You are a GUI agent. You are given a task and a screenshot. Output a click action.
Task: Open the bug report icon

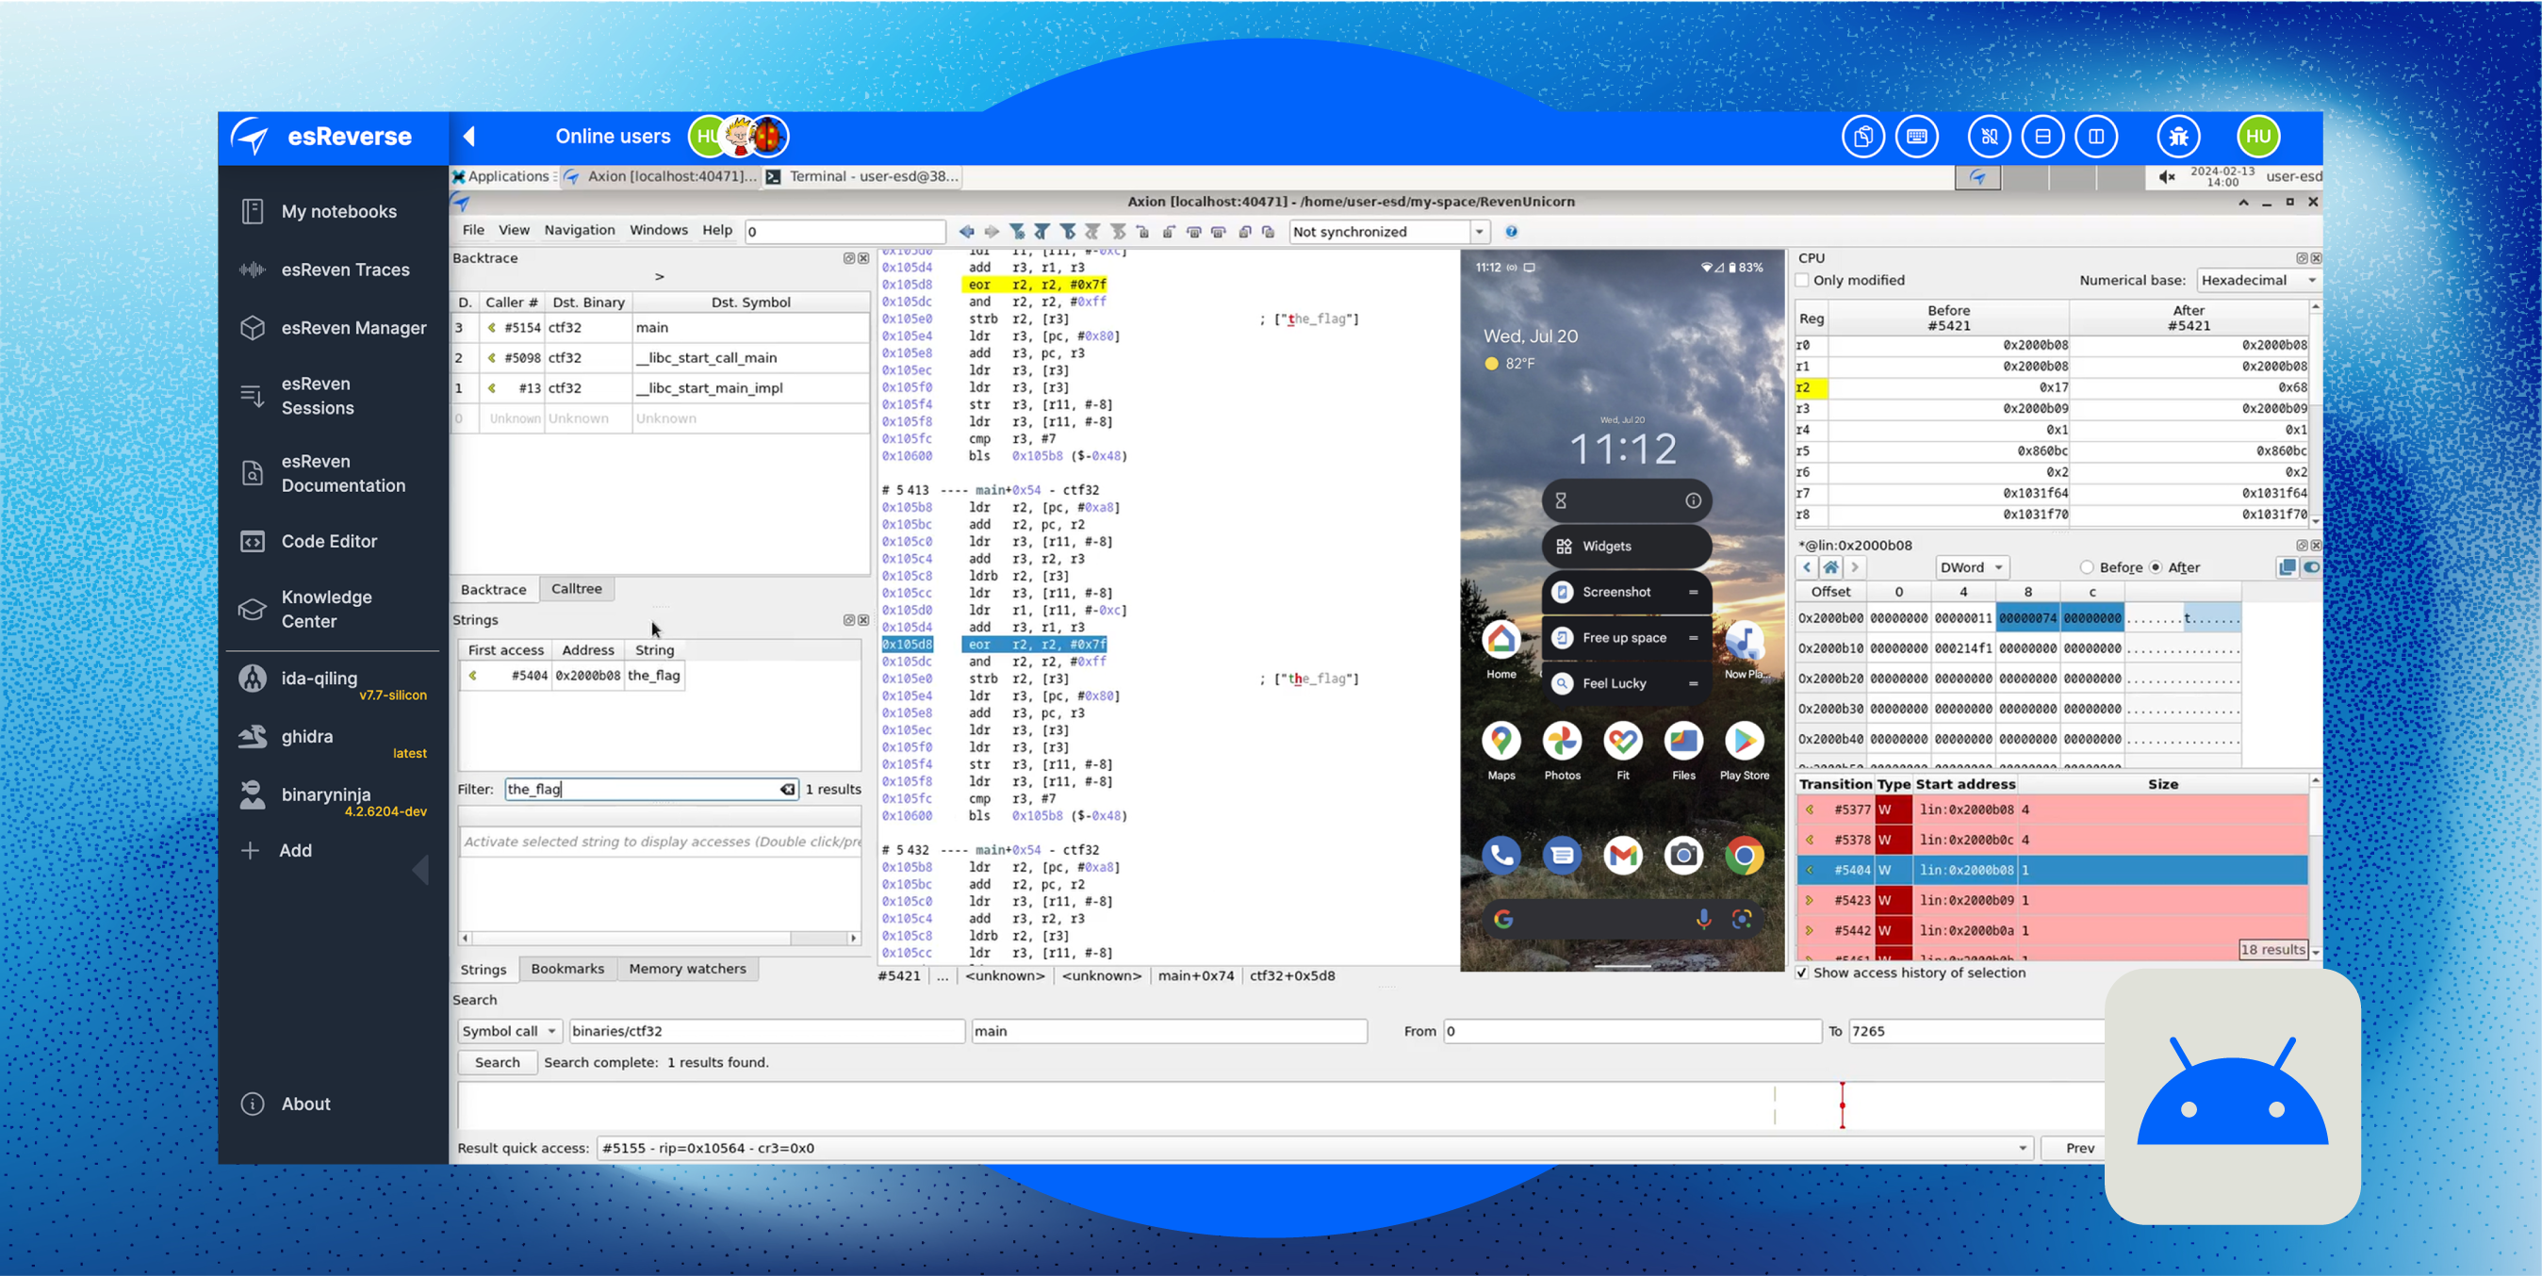[2178, 137]
